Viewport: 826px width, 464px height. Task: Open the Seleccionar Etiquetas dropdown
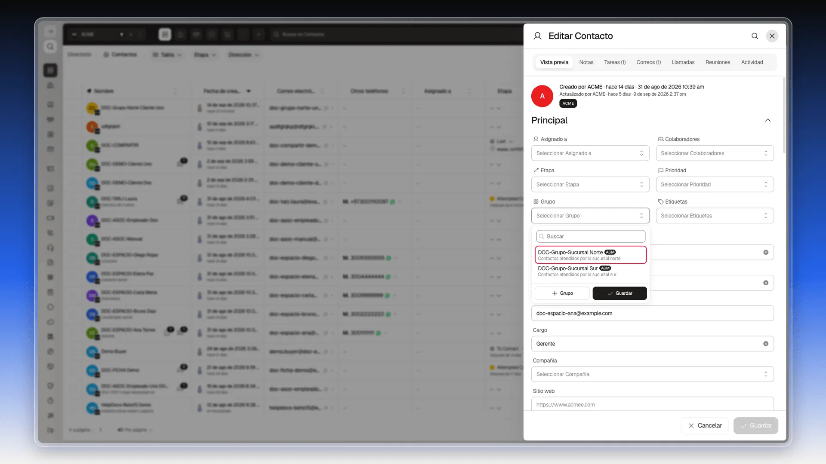(x=715, y=216)
